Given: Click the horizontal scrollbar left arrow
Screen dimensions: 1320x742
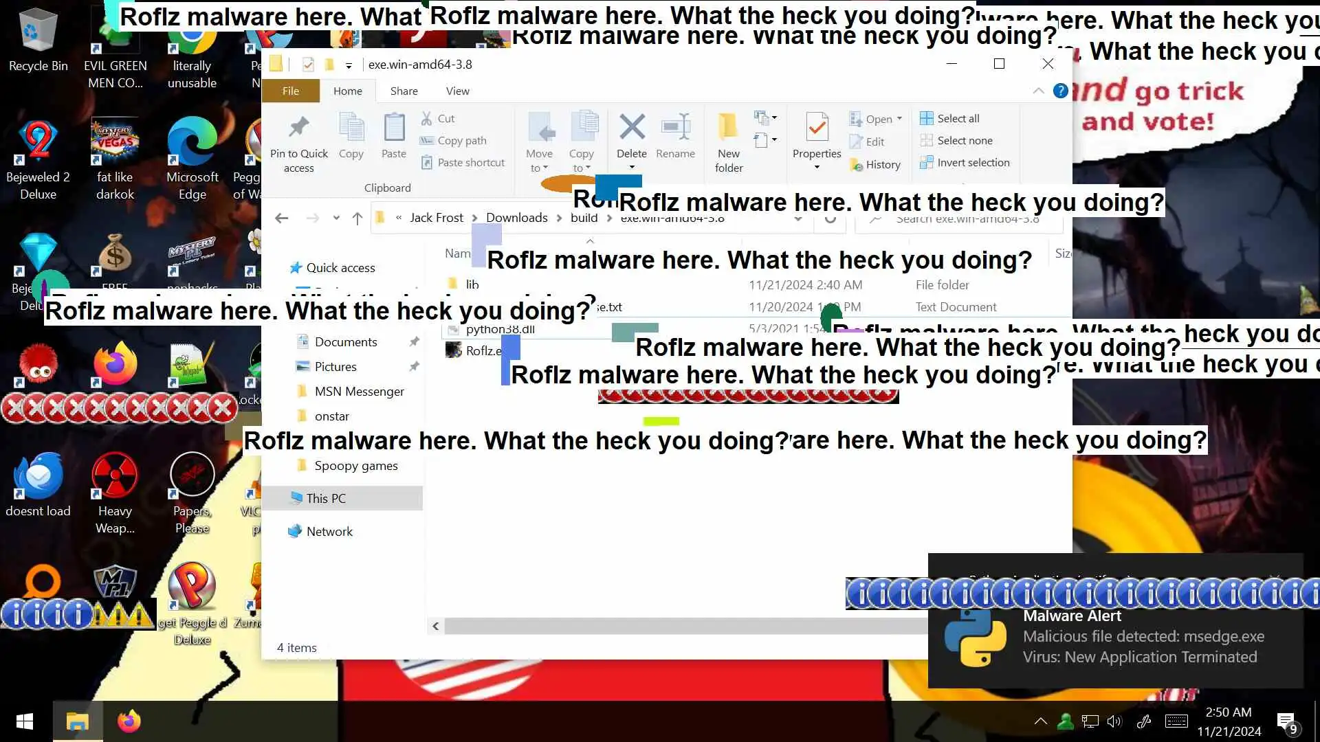Looking at the screenshot, I should 435,626.
